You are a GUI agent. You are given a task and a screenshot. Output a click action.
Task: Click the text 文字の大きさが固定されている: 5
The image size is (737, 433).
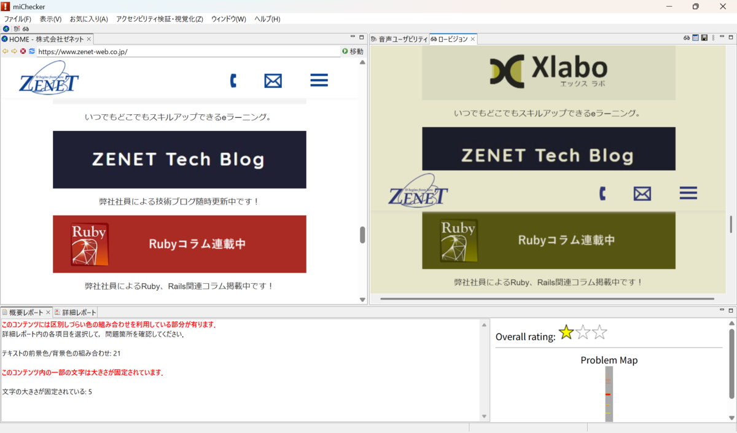pos(47,392)
